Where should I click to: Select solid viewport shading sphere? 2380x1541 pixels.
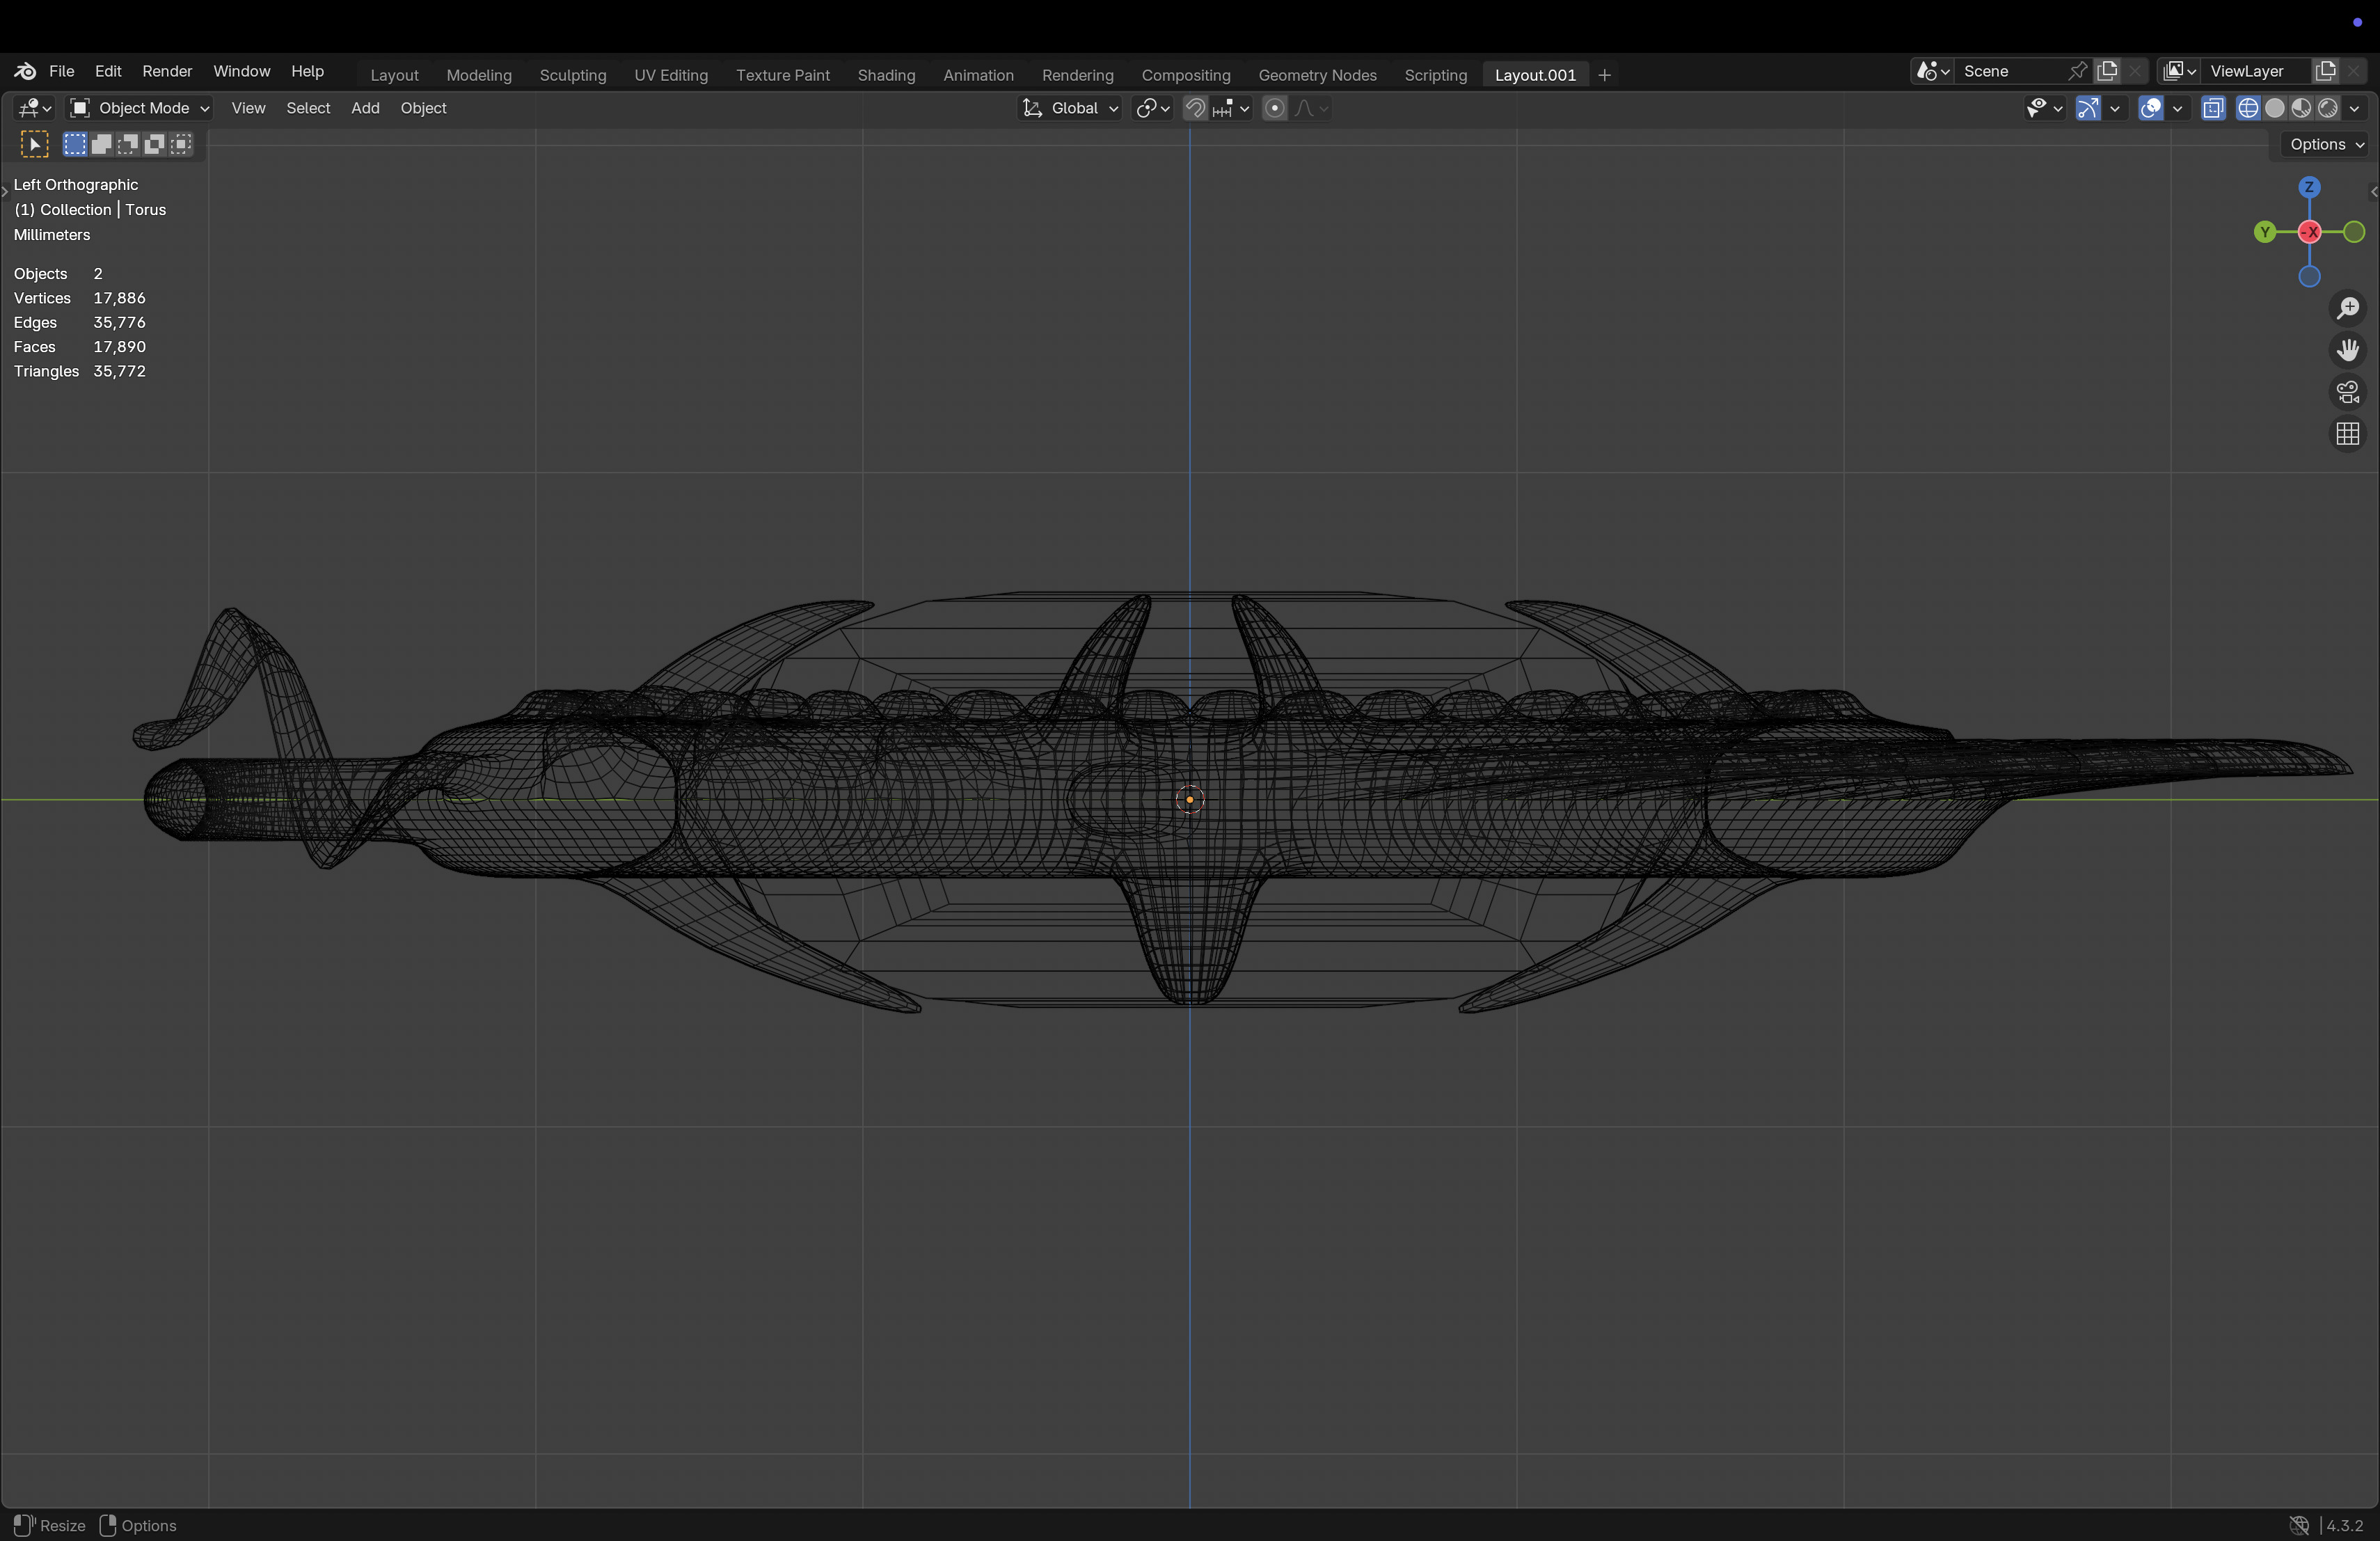click(x=2275, y=108)
